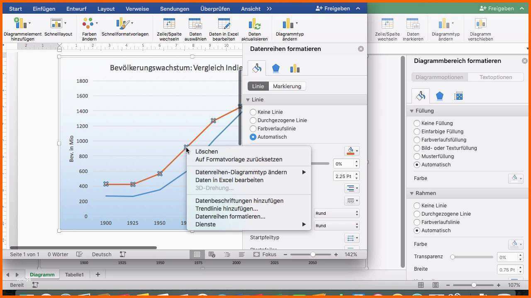
Task: Select Durchgezogene Linie in Datenreihen pane
Action: pyautogui.click(x=253, y=120)
